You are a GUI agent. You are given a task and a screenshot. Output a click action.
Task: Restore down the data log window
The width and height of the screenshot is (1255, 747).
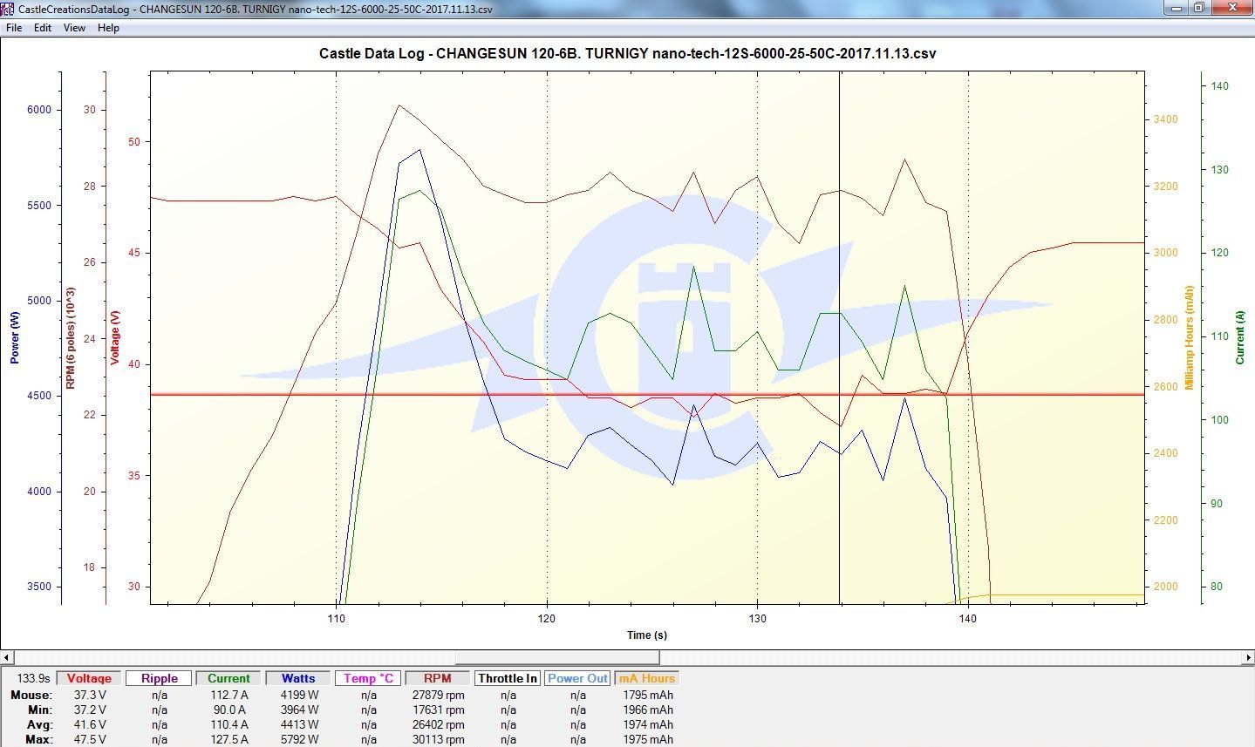pos(1199,8)
